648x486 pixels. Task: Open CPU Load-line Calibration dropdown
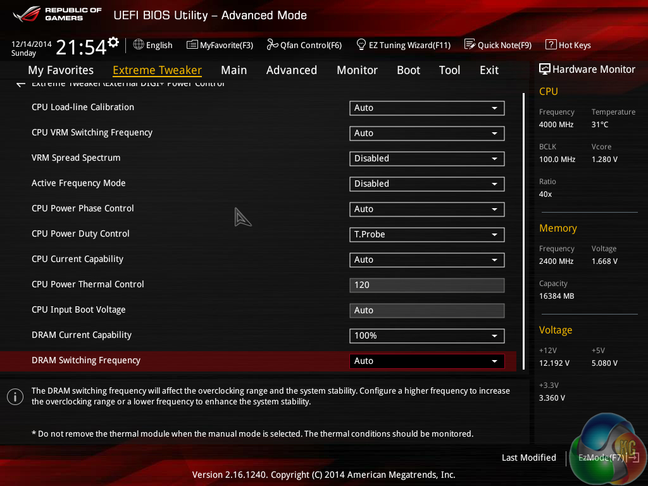(427, 108)
